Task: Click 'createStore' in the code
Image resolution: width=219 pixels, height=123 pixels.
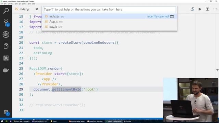Action: pos(70,42)
